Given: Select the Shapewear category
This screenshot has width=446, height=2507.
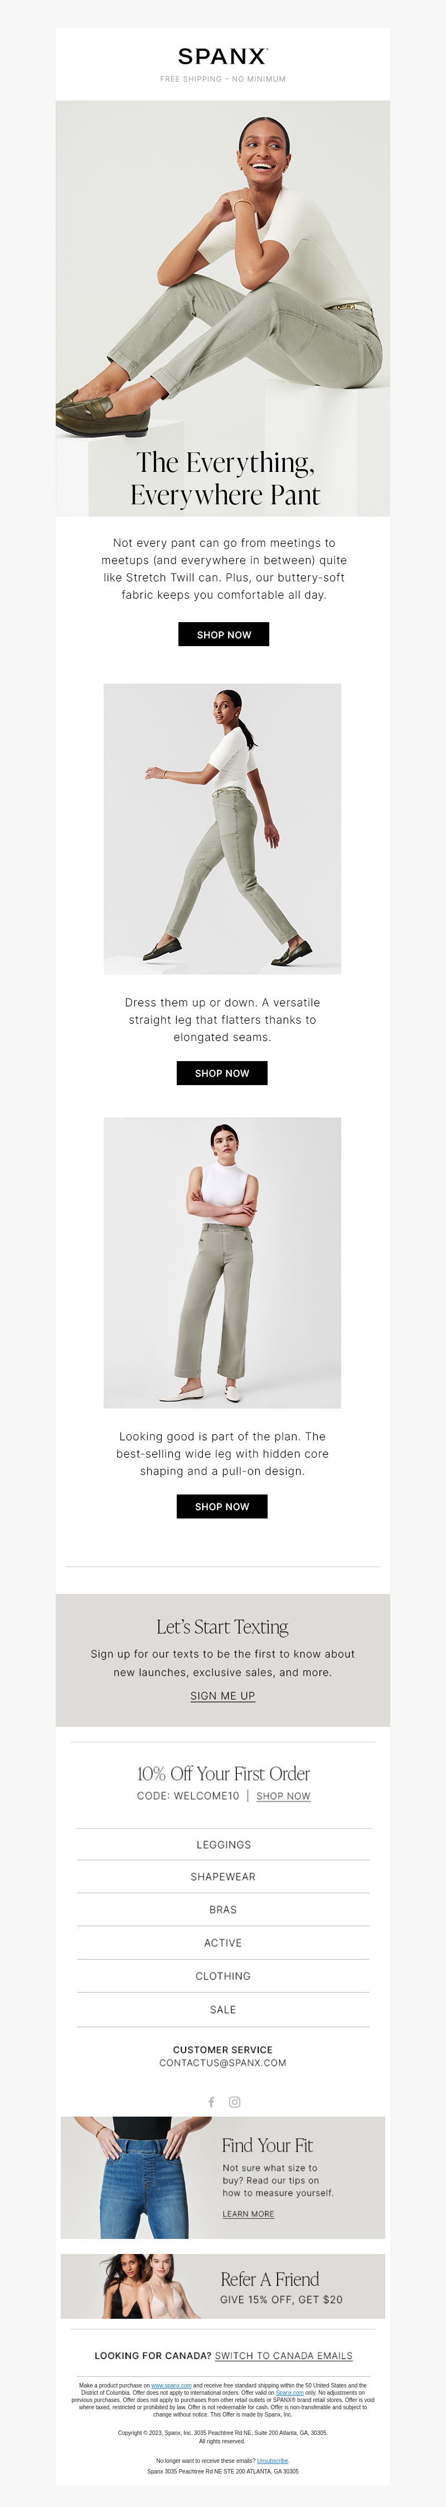Looking at the screenshot, I should 224,1876.
